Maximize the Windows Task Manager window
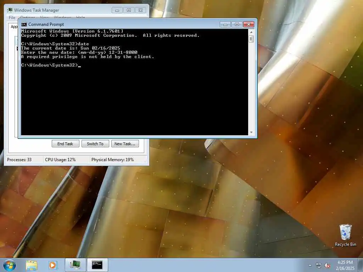The height and width of the screenshot is (272, 363). click(x=129, y=10)
